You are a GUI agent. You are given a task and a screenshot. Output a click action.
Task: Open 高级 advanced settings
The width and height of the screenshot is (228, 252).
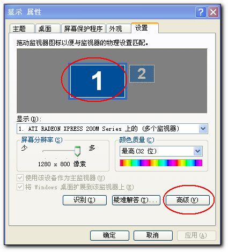click(x=187, y=200)
